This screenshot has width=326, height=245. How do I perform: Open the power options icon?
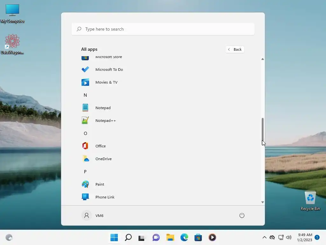(242, 215)
